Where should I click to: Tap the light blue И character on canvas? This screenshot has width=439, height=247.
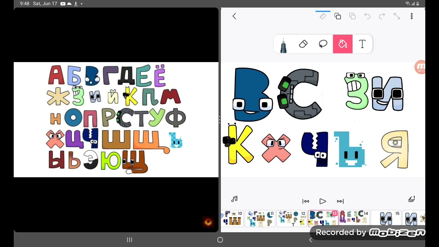point(387,94)
